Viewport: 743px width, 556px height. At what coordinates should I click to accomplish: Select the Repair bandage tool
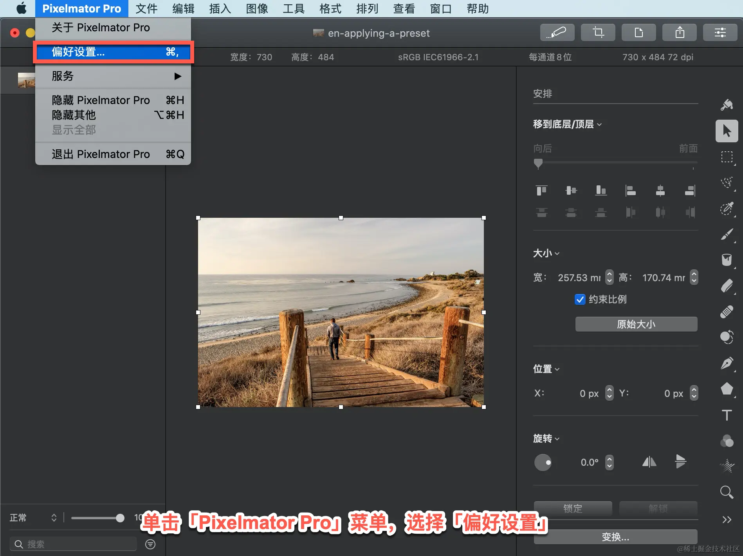point(727,312)
